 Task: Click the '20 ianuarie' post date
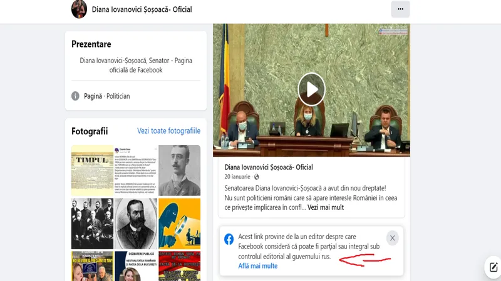[237, 177]
